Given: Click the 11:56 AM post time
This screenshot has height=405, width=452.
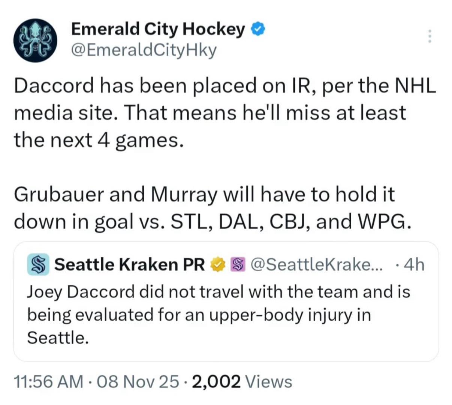Looking at the screenshot, I should [48, 381].
